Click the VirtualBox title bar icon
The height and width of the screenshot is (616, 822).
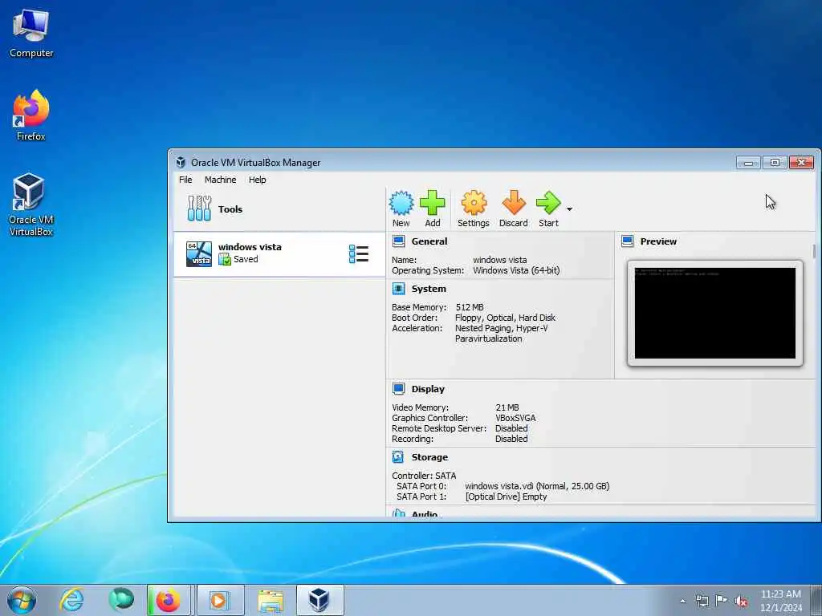click(x=181, y=162)
